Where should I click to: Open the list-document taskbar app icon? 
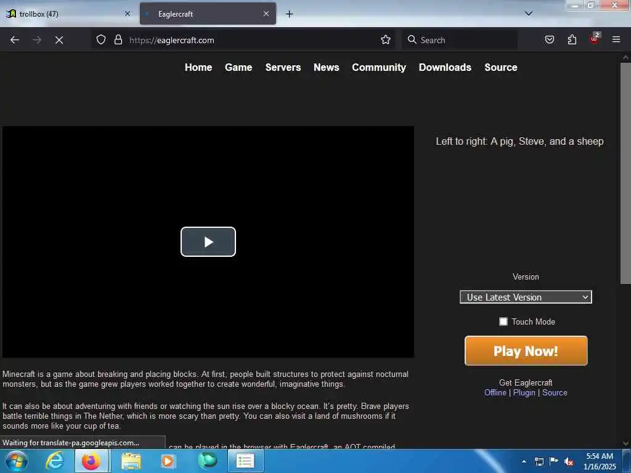click(x=245, y=461)
